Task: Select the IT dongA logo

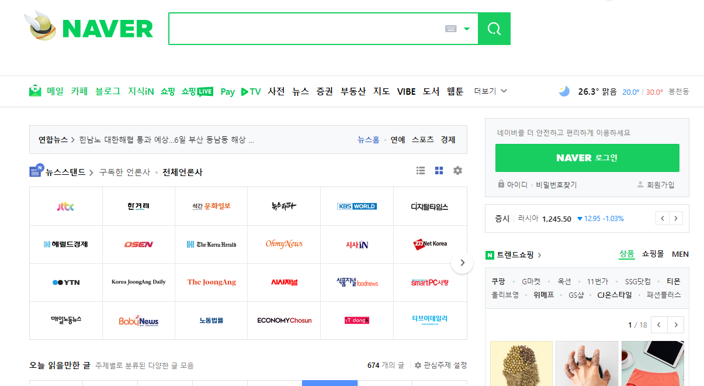Action: point(357,320)
